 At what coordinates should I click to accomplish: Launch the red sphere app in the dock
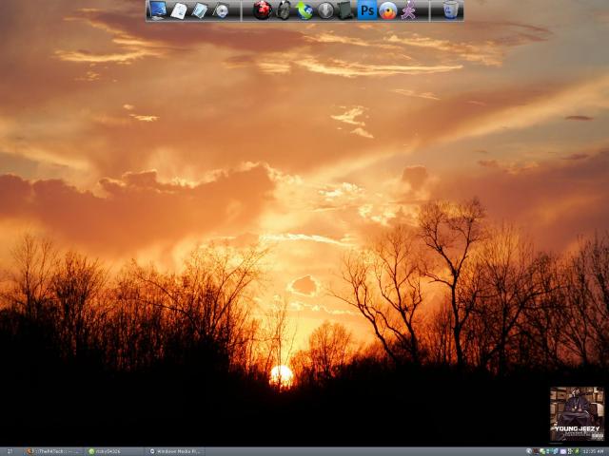(x=263, y=10)
